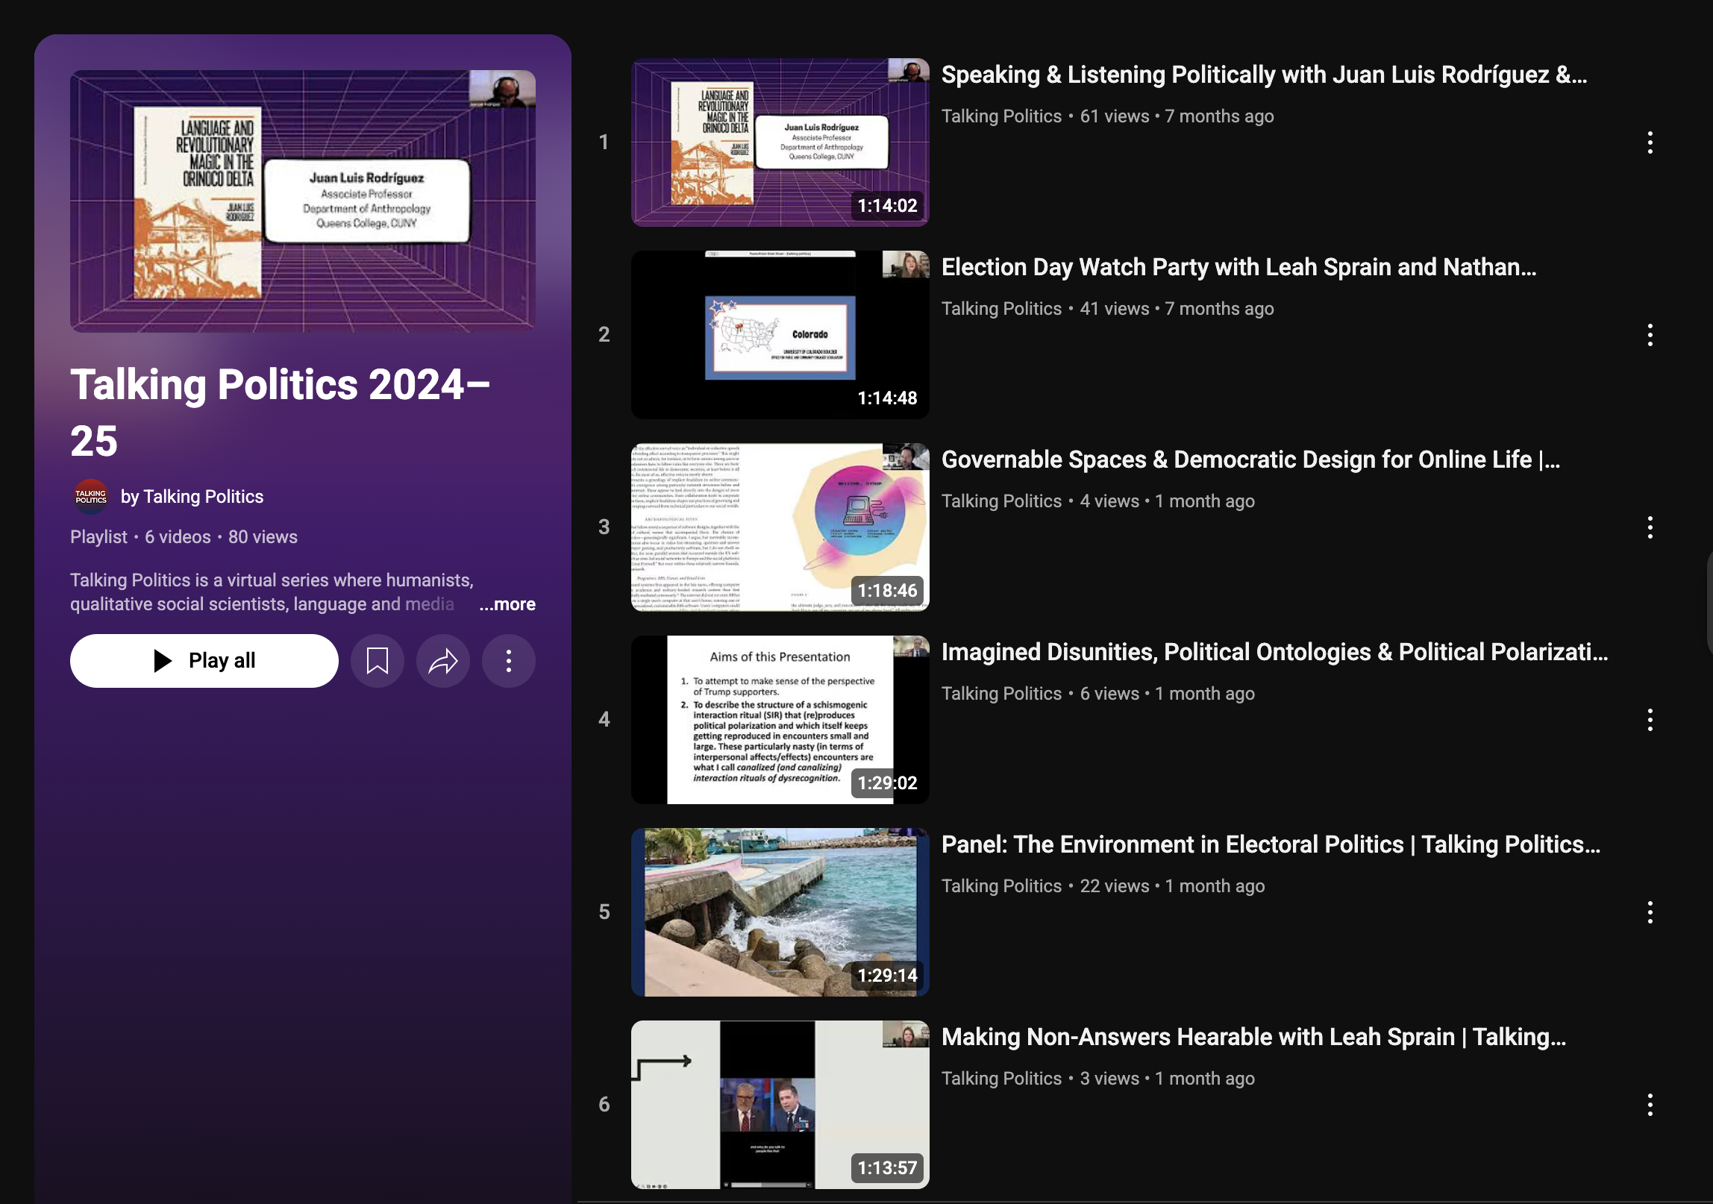The height and width of the screenshot is (1204, 1713).
Task: Click the 1:14:48 duration badge
Action: pos(887,398)
